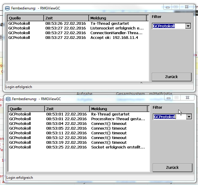The image size is (198, 185).
Task: Close the lower Fernbedienung window
Action: (x=187, y=98)
